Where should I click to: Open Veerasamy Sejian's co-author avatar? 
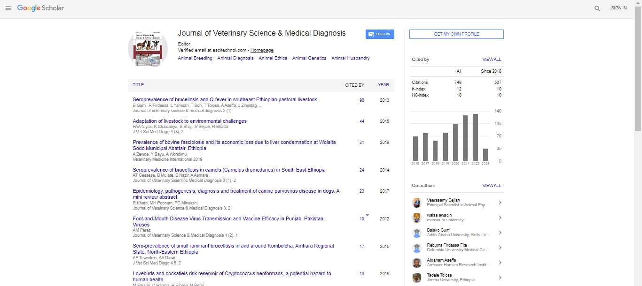(416, 203)
